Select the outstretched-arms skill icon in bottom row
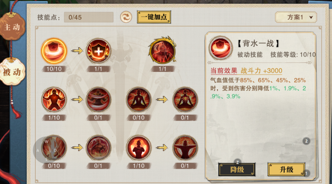The height and width of the screenshot is (184, 332). tap(185, 148)
